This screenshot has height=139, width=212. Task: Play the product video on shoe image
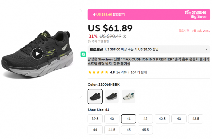38,54
